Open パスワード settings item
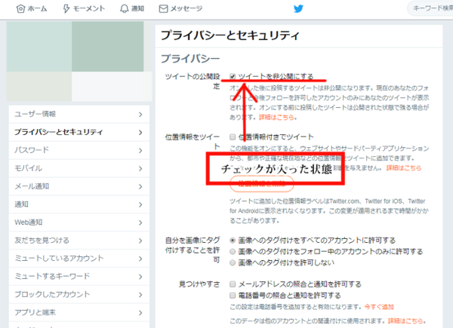The width and height of the screenshot is (453, 328). click(79, 150)
